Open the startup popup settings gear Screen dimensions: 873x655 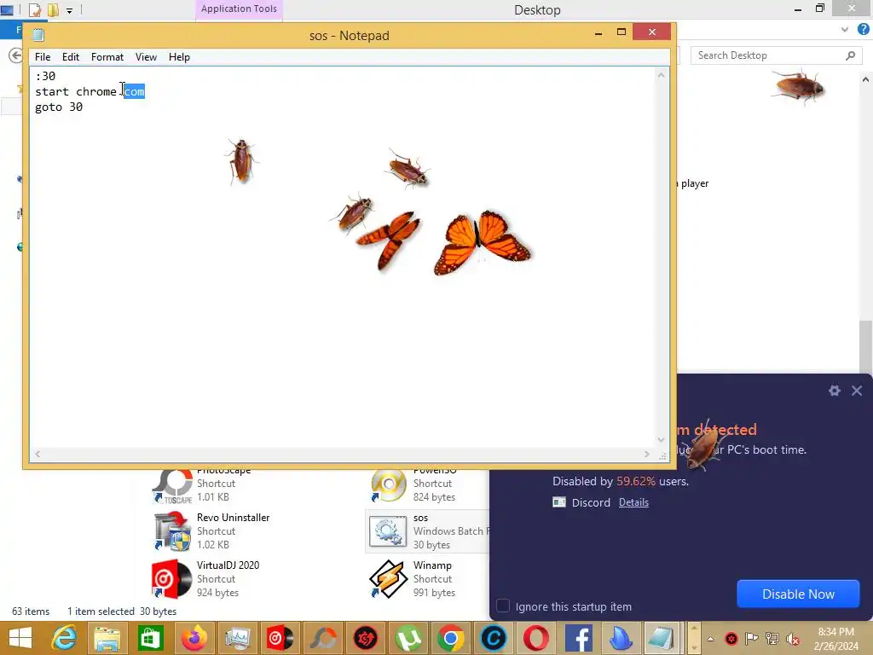click(x=834, y=391)
